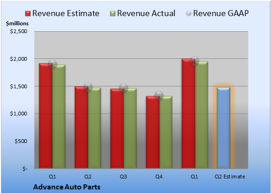Click the '$1,500' y-axis value
The height and width of the screenshot is (194, 271).
click(x=18, y=86)
